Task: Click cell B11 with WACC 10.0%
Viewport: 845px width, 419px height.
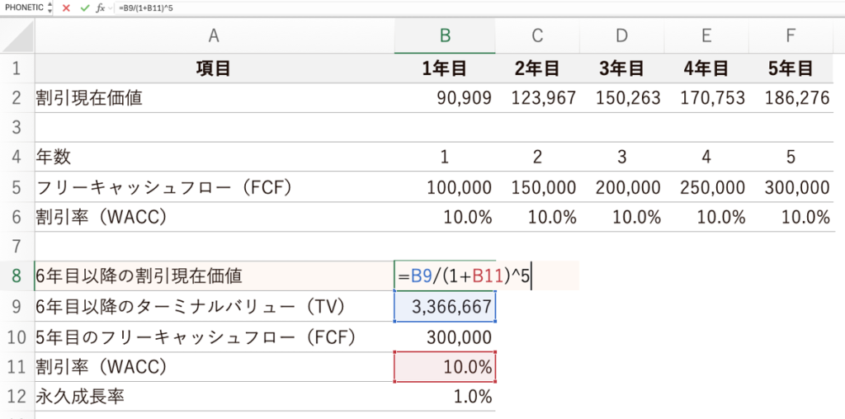Action: [x=446, y=367]
